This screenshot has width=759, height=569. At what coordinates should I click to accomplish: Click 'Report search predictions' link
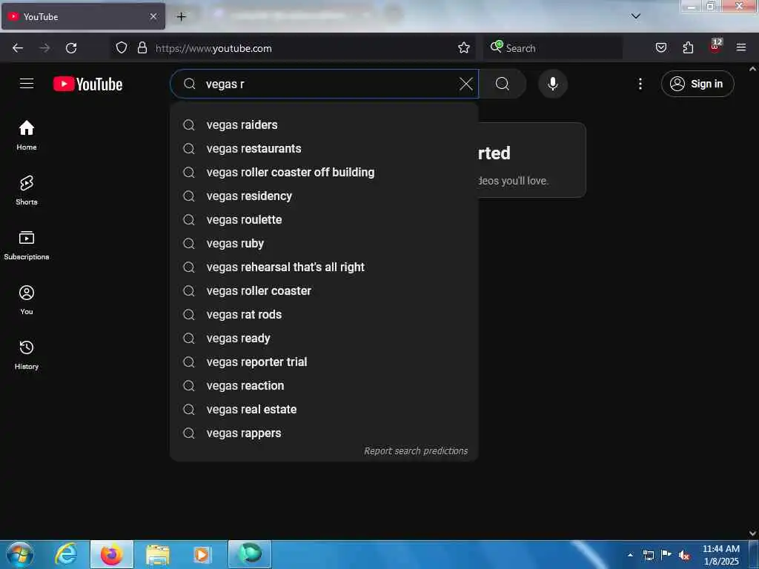(x=416, y=451)
